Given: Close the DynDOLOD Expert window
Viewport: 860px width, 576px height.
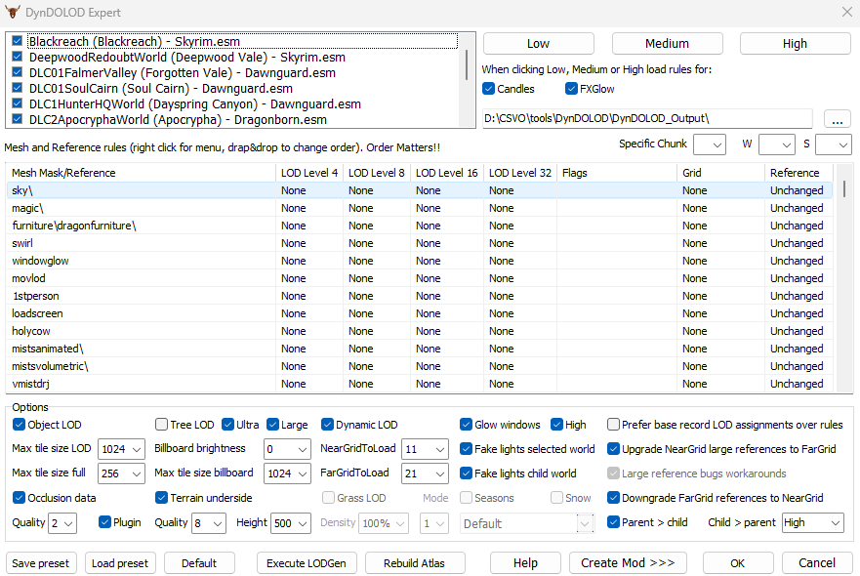Looking at the screenshot, I should click(847, 12).
